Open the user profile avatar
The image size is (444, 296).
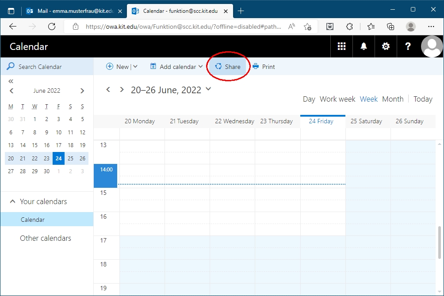(432, 46)
